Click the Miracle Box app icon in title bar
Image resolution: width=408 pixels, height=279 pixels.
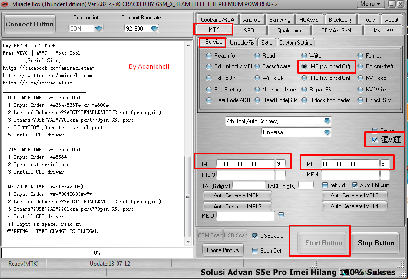(x=5, y=4)
